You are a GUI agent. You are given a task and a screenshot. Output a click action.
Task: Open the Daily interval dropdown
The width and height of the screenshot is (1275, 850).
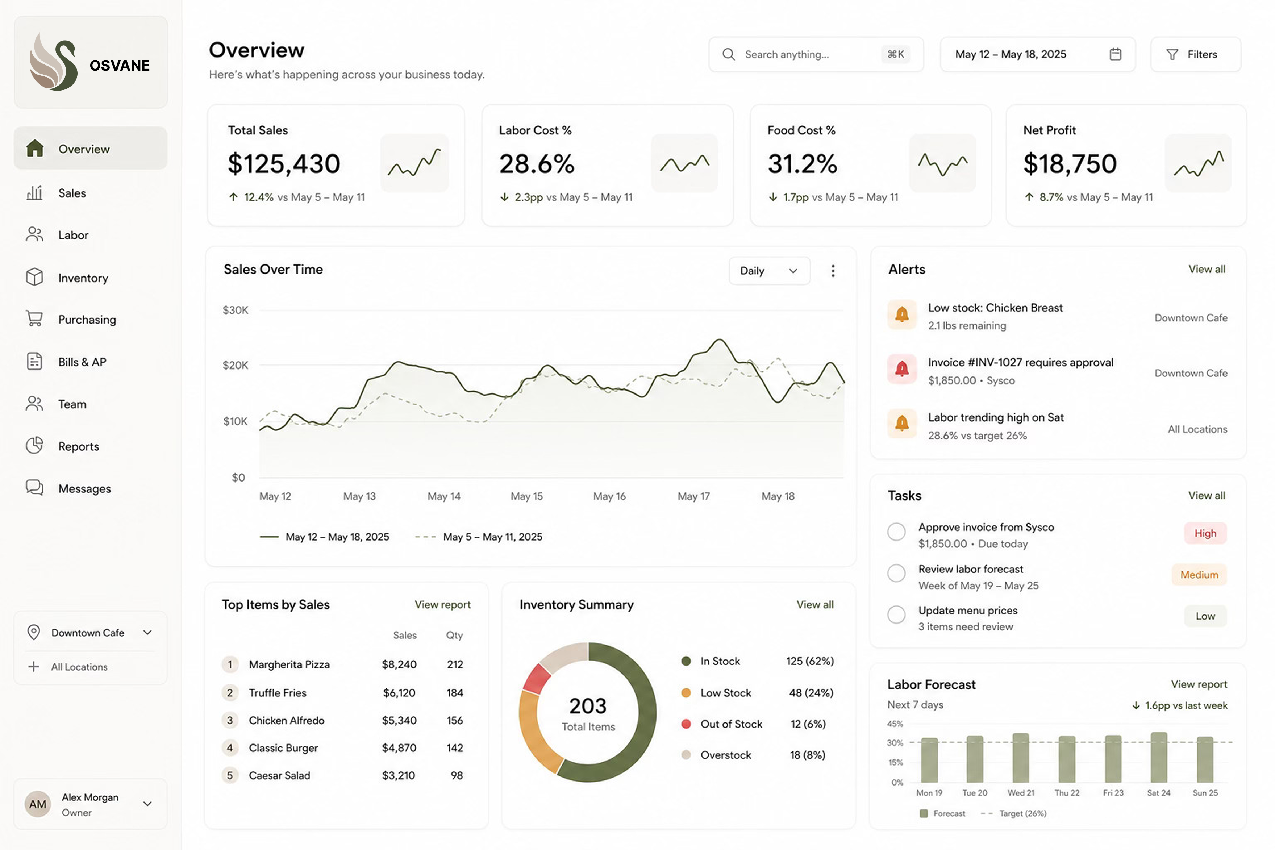tap(769, 271)
